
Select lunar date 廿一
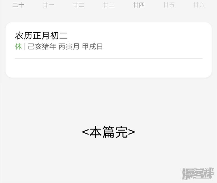[49, 5]
